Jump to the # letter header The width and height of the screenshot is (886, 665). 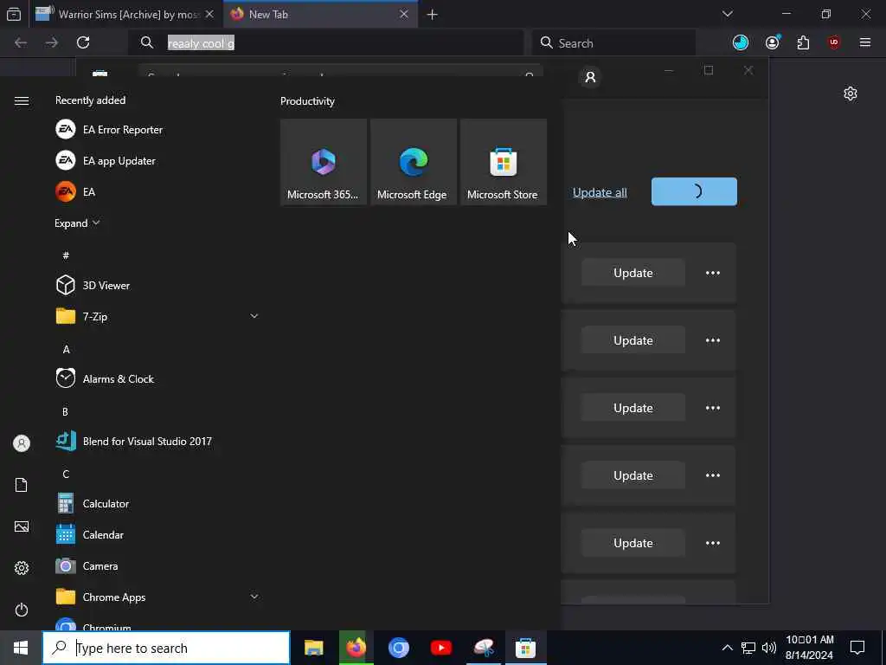66,255
